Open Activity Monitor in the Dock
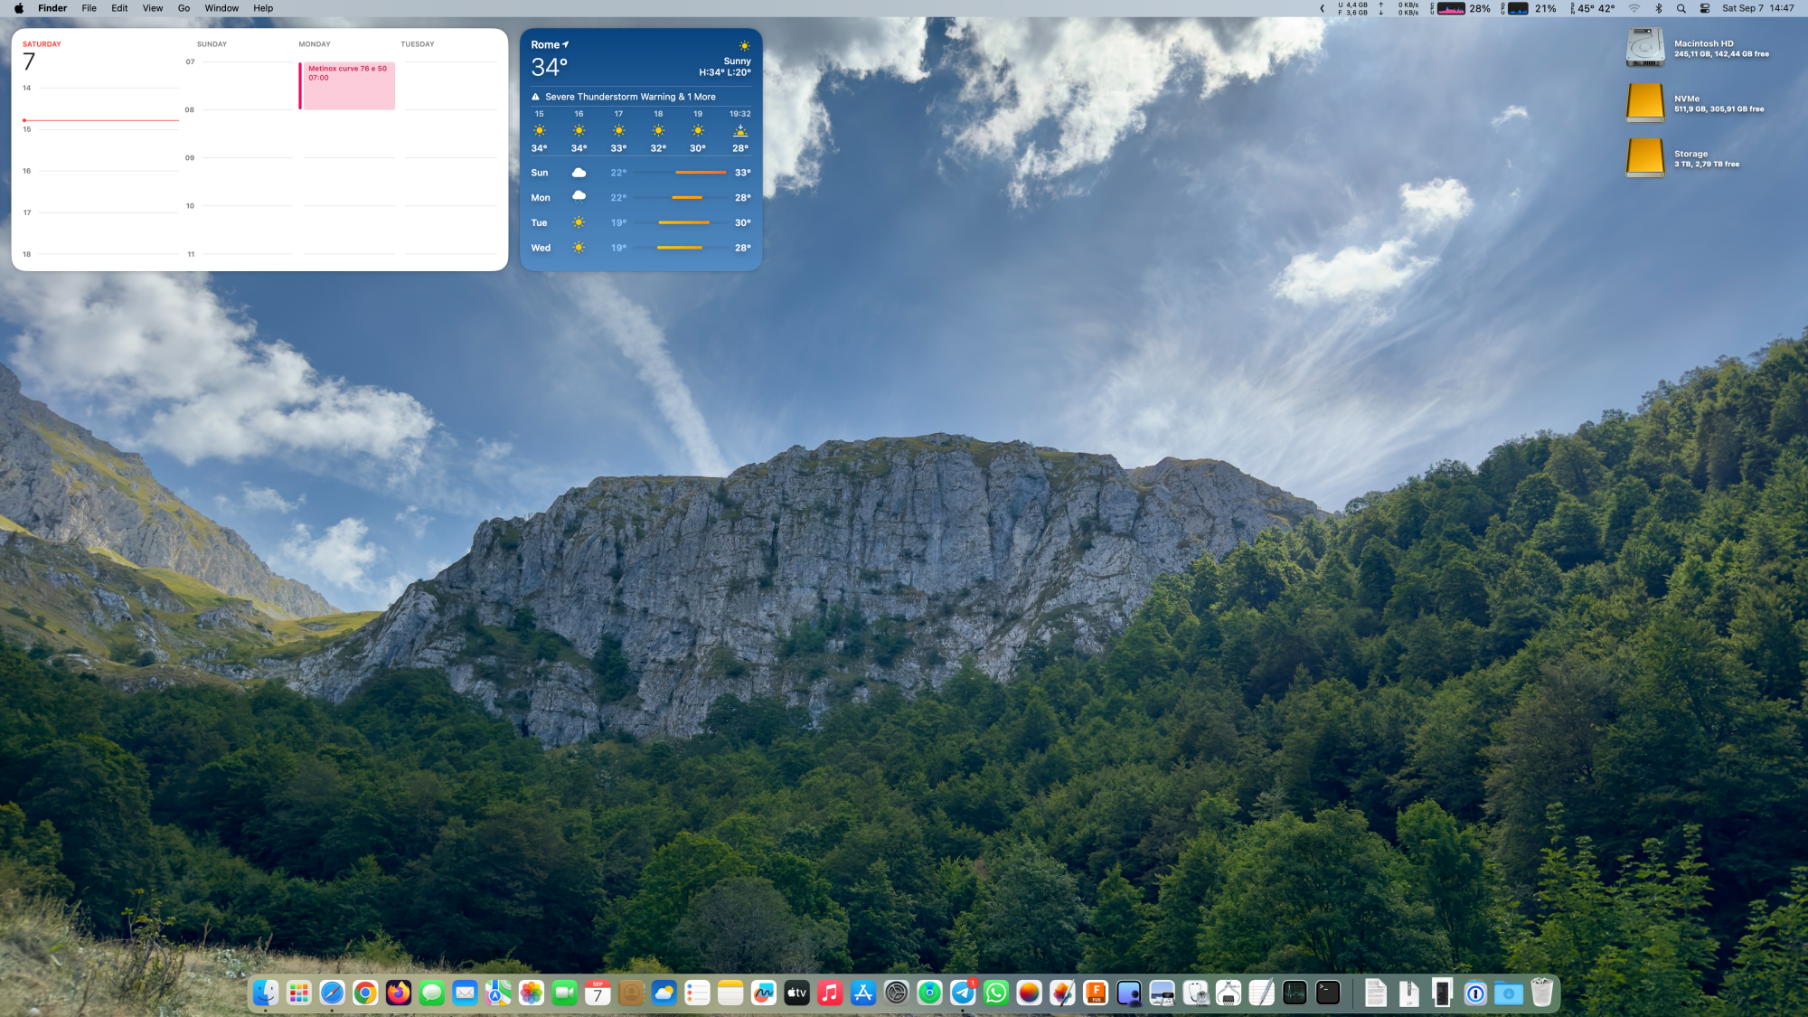Screen dimensions: 1808x1017 click(x=1295, y=993)
